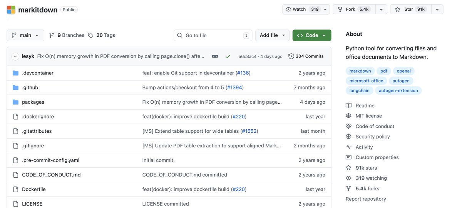This screenshot has height=208, width=462.
Task: Open pull request #1394 link
Action: click(234, 87)
